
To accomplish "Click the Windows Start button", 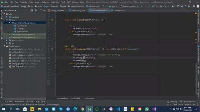I will (3, 109).
